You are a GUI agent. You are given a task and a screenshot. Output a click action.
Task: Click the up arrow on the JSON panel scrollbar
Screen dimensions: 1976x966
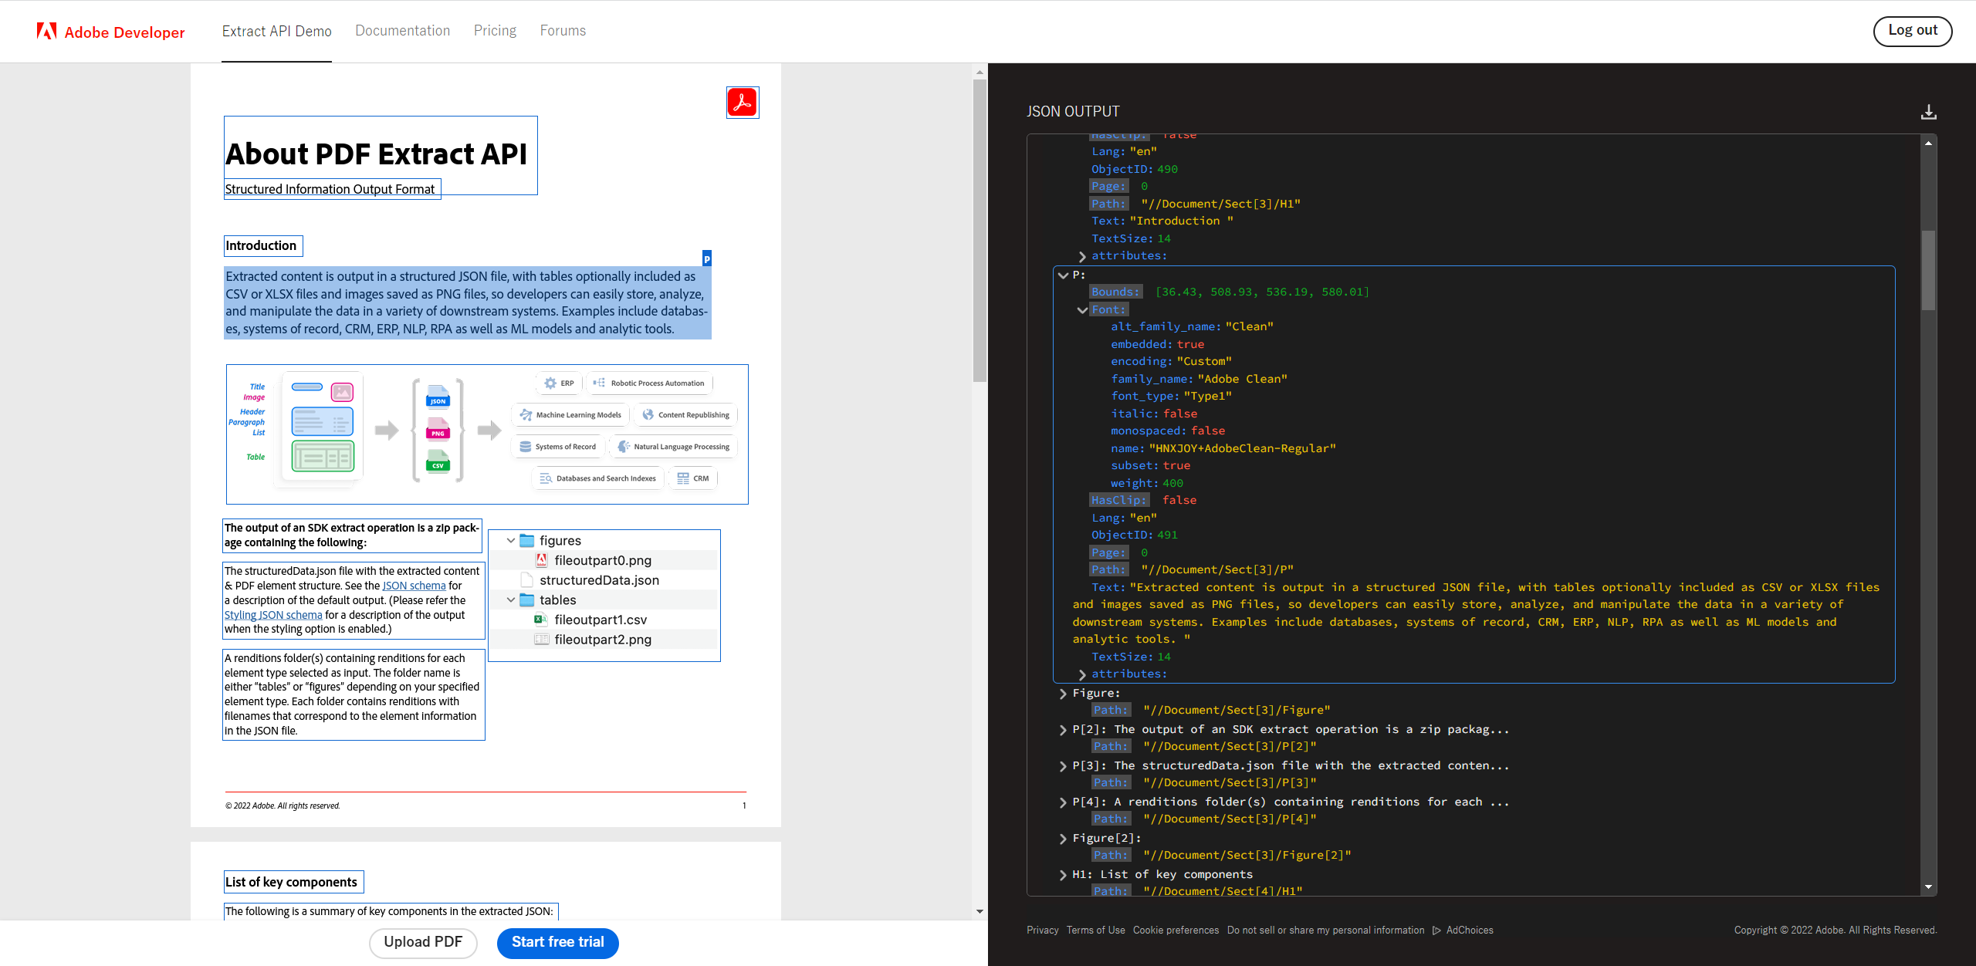click(1928, 142)
